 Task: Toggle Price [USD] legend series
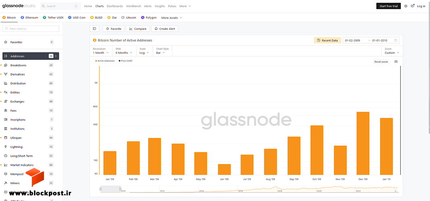125,61
